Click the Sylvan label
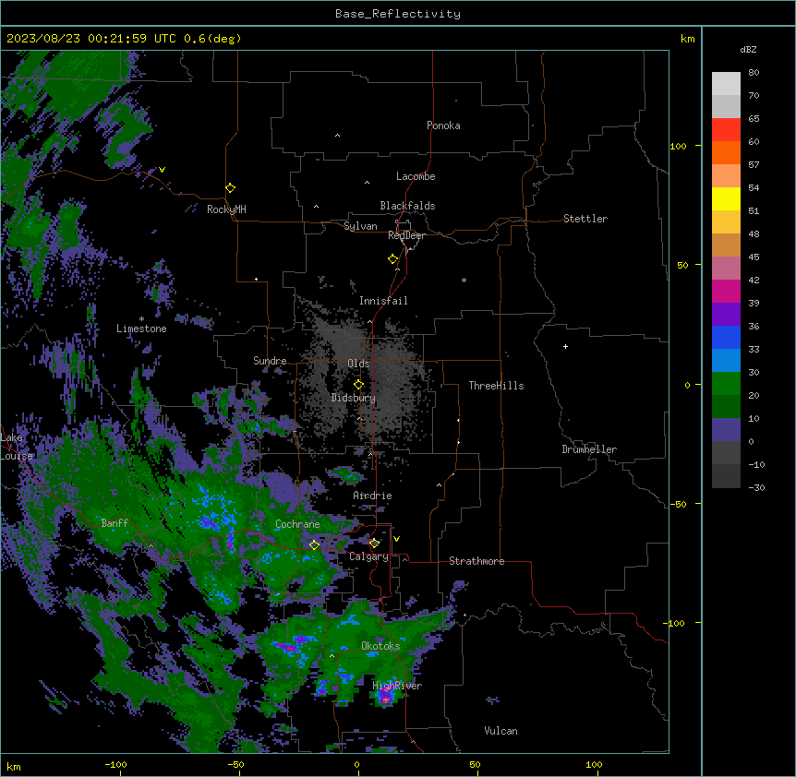796x777 pixels. (x=360, y=226)
